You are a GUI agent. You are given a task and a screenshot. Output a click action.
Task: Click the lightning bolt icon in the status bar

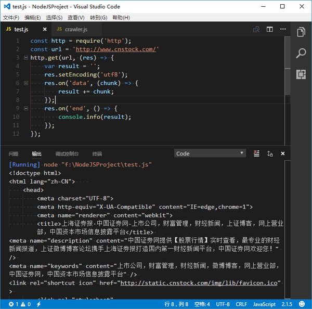pos(38,304)
